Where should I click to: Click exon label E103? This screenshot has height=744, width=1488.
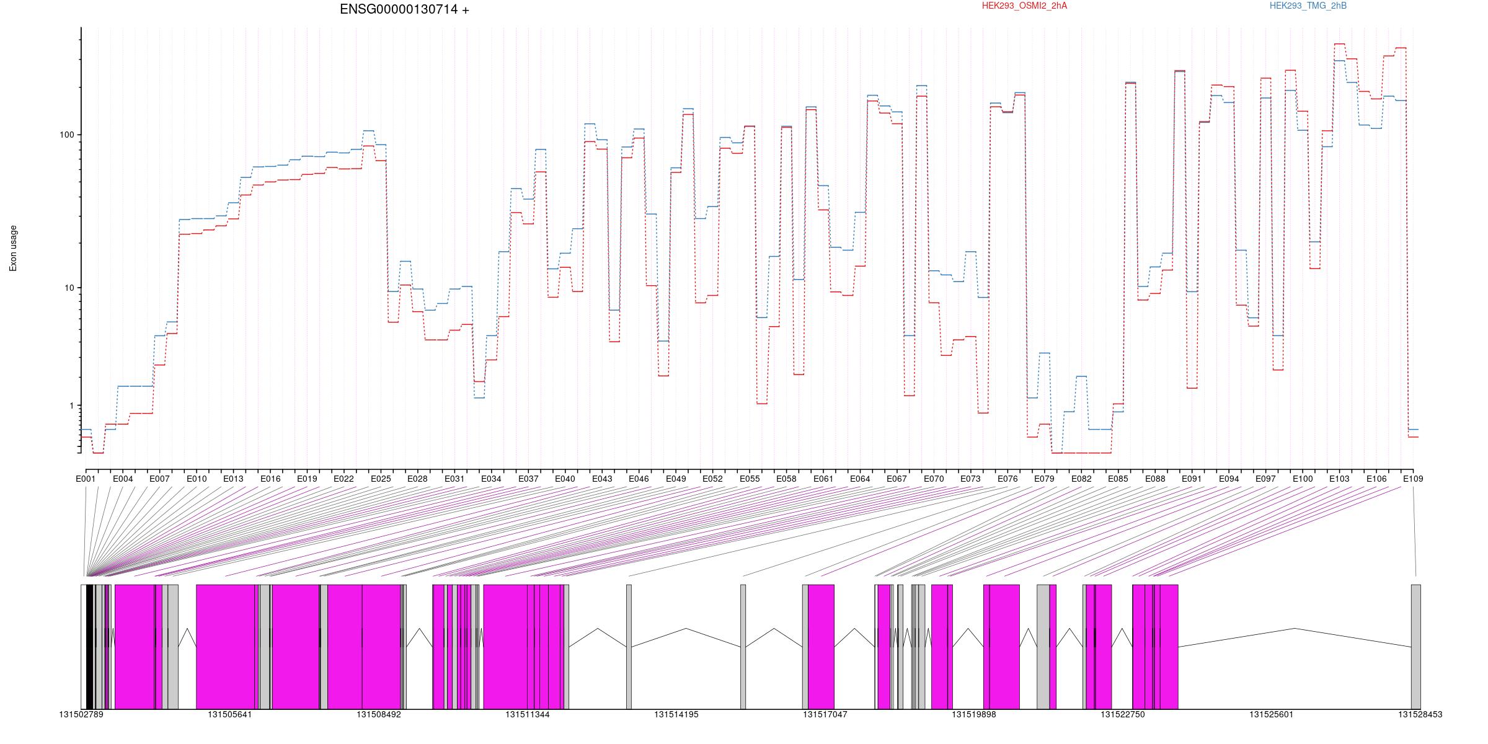[1339, 479]
